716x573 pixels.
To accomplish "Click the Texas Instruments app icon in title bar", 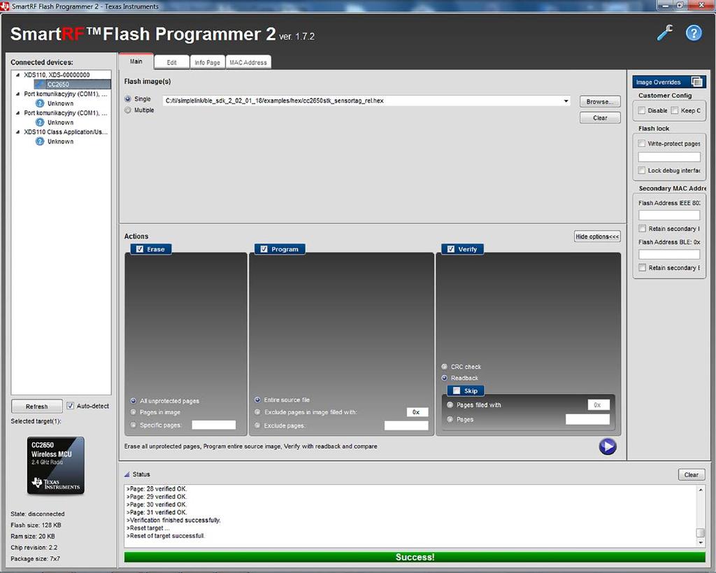I will pos(5,6).
